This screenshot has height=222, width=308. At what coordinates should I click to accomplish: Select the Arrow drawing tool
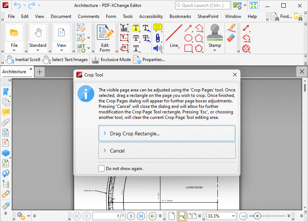188,28
